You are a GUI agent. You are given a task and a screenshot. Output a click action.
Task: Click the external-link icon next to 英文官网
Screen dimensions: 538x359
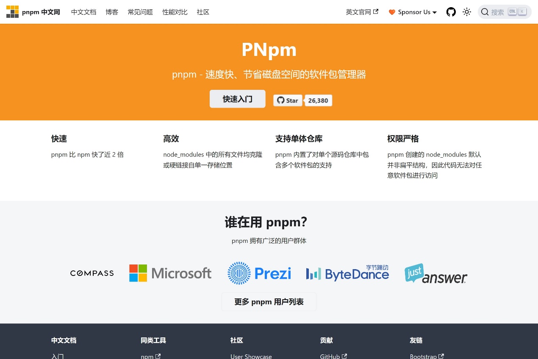376,12
